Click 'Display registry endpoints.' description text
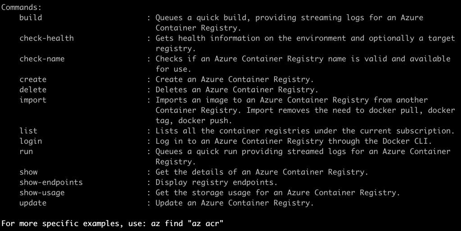The height and width of the screenshot is (231, 461). [216, 182]
